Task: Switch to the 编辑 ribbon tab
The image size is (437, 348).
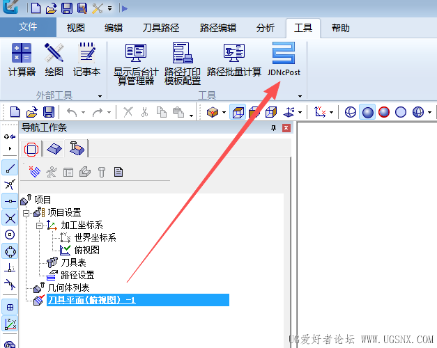Action: pyautogui.click(x=114, y=28)
